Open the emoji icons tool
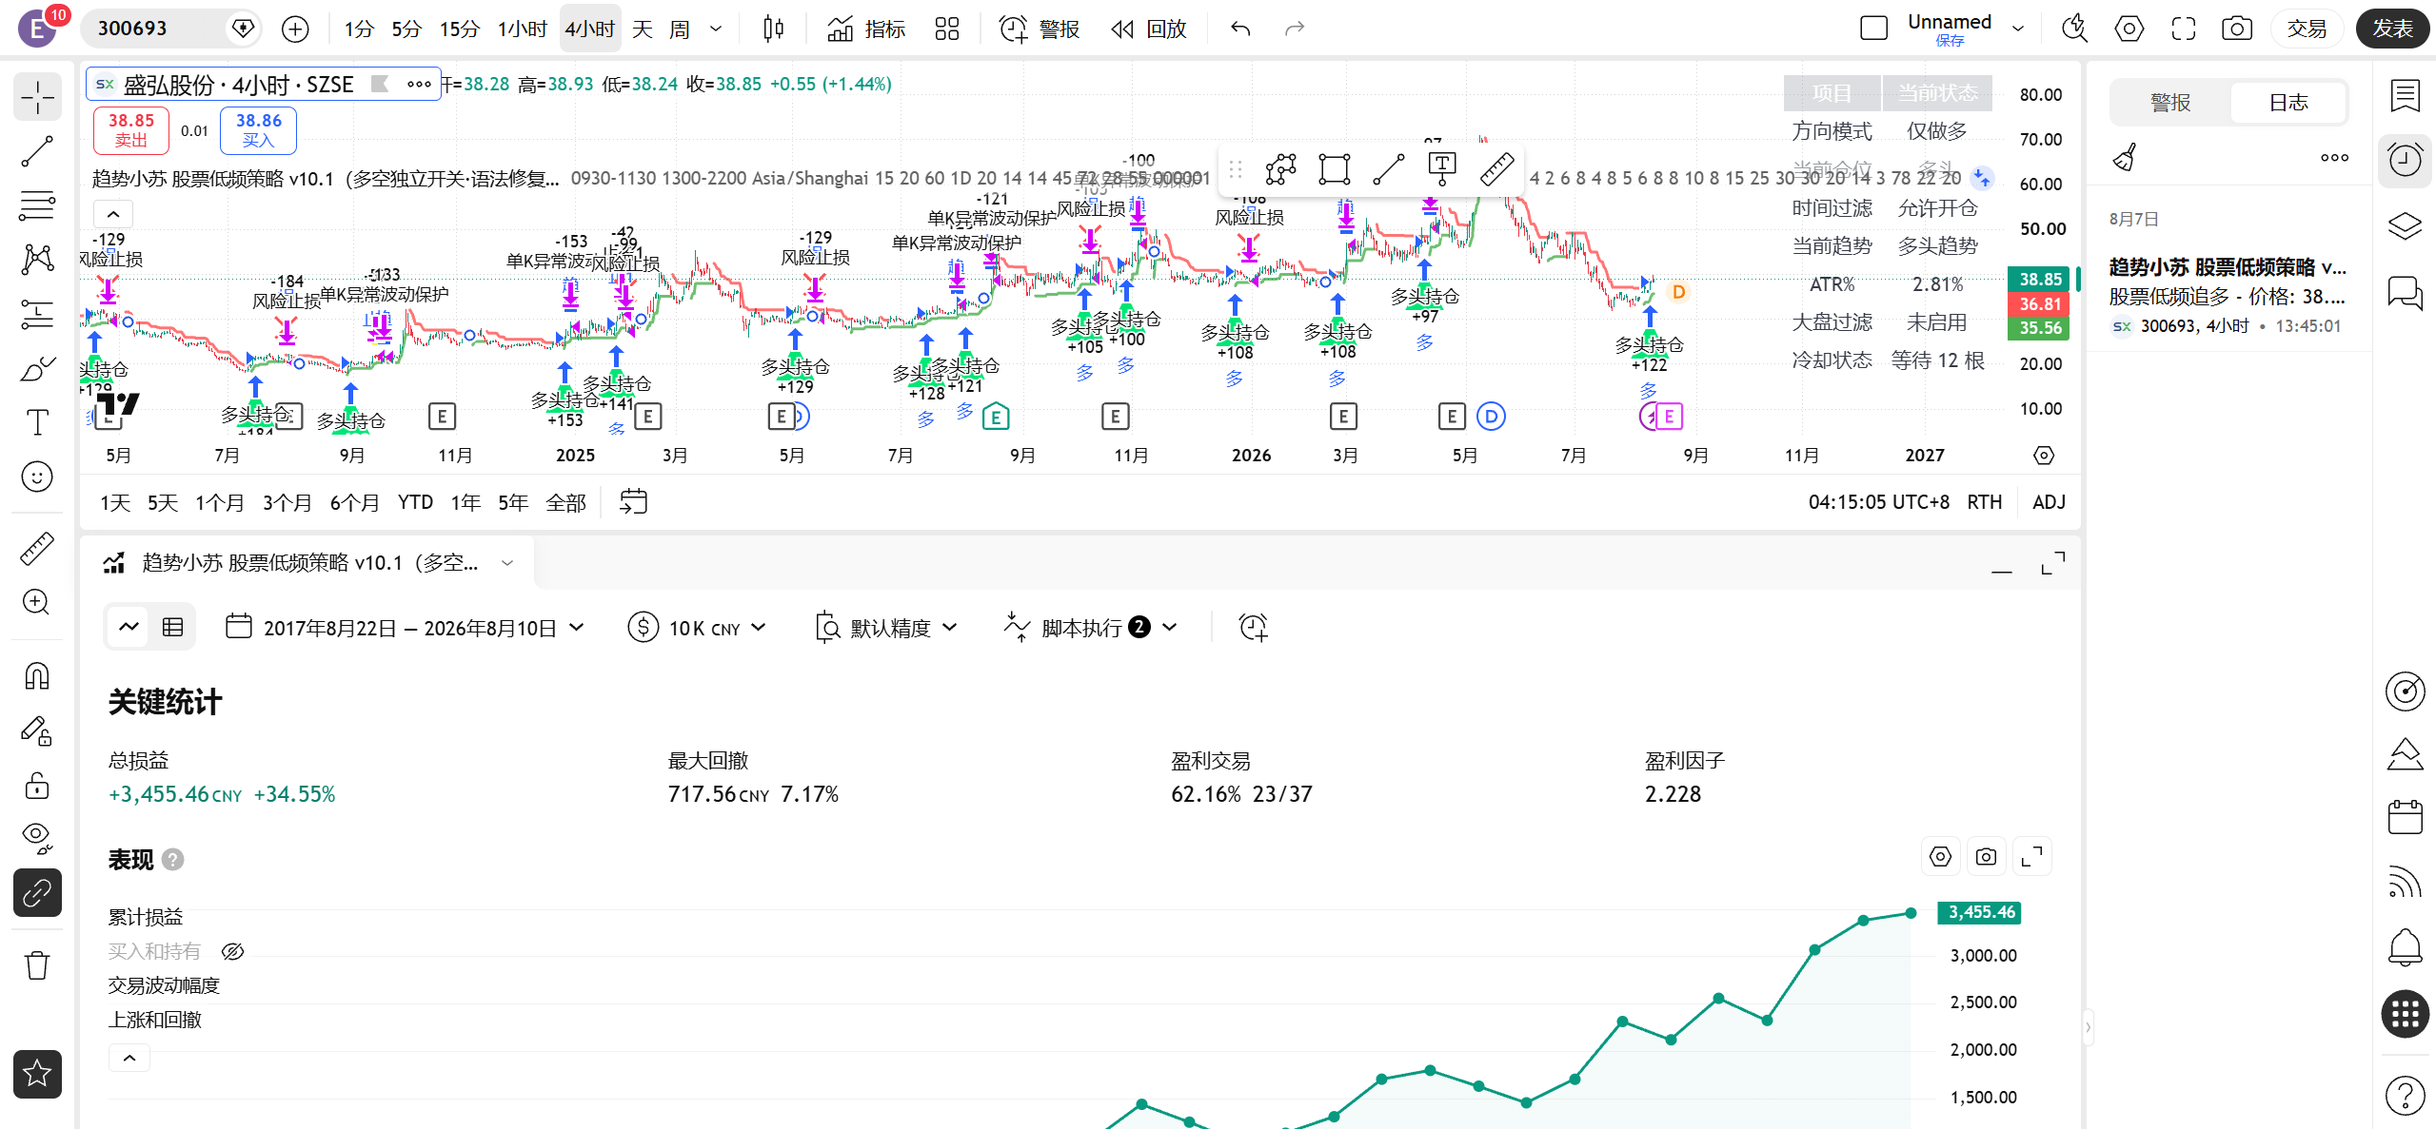 click(37, 477)
